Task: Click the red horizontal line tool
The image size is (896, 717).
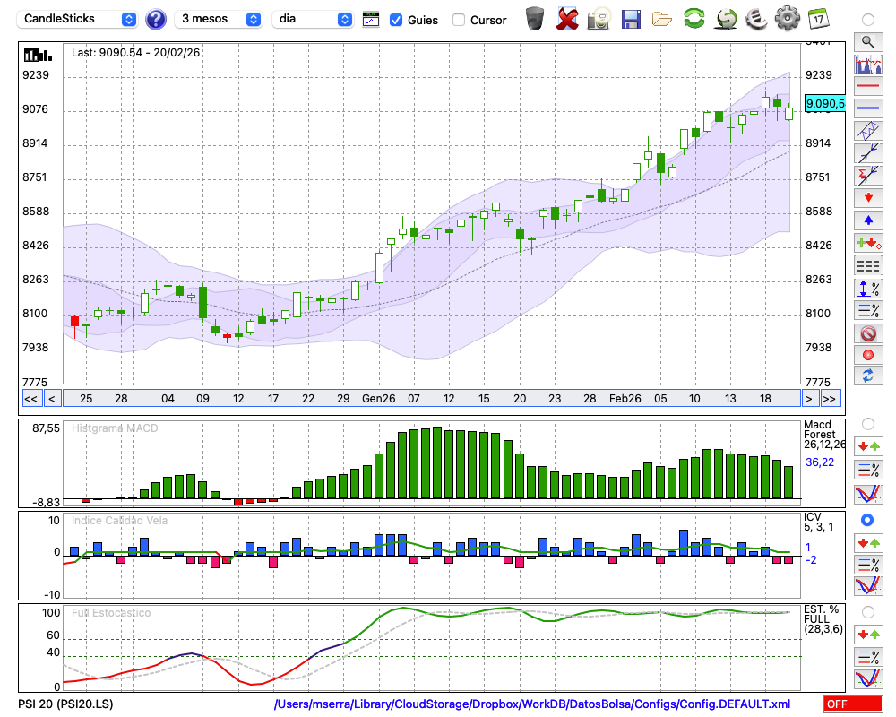Action: pos(867,86)
